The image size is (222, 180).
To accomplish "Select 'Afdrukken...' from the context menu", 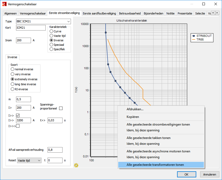I will [x=135, y=109].
